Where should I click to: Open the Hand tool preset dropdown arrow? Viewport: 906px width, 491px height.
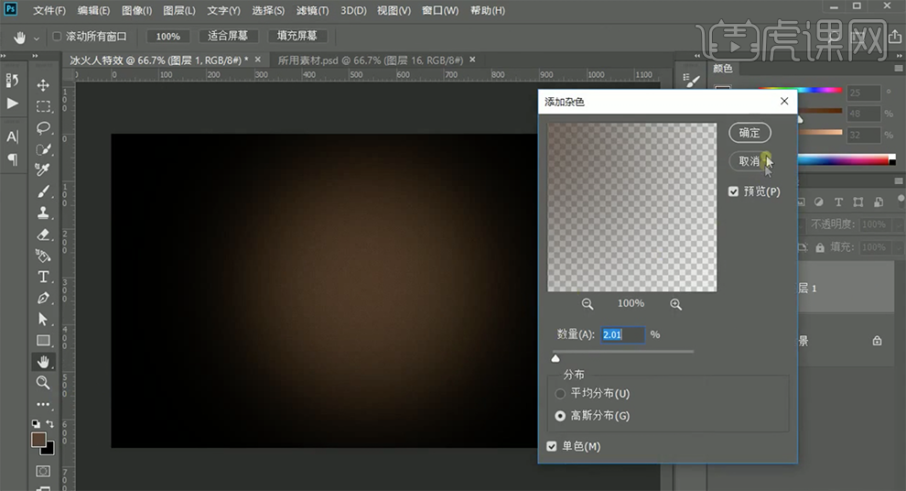coord(37,38)
